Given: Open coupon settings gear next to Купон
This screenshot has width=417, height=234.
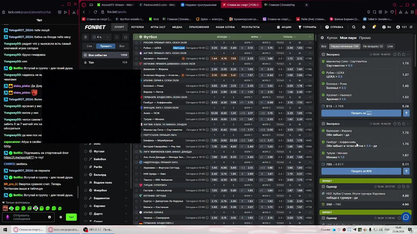Looking at the screenshot, I should pyautogui.click(x=322, y=38).
